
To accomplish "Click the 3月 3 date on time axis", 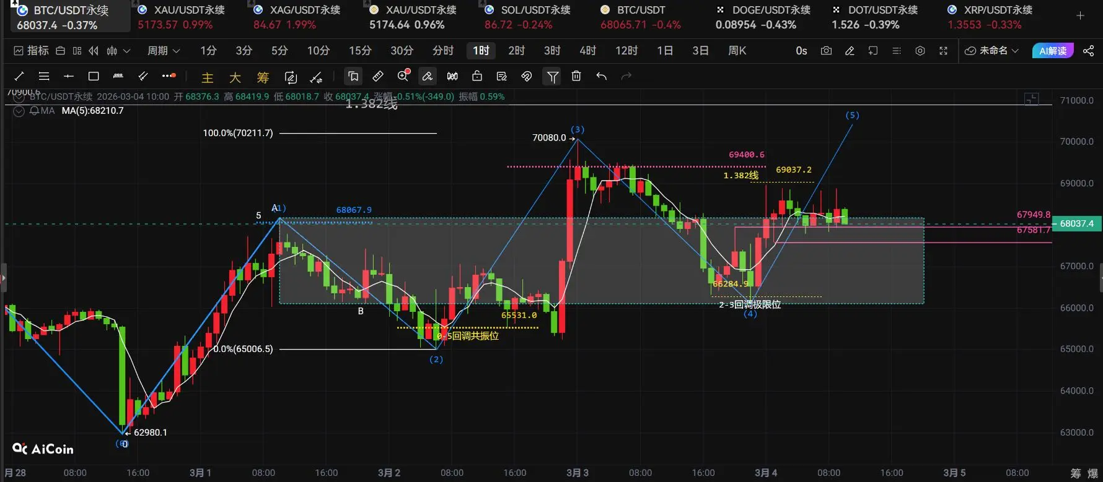I will click(578, 473).
